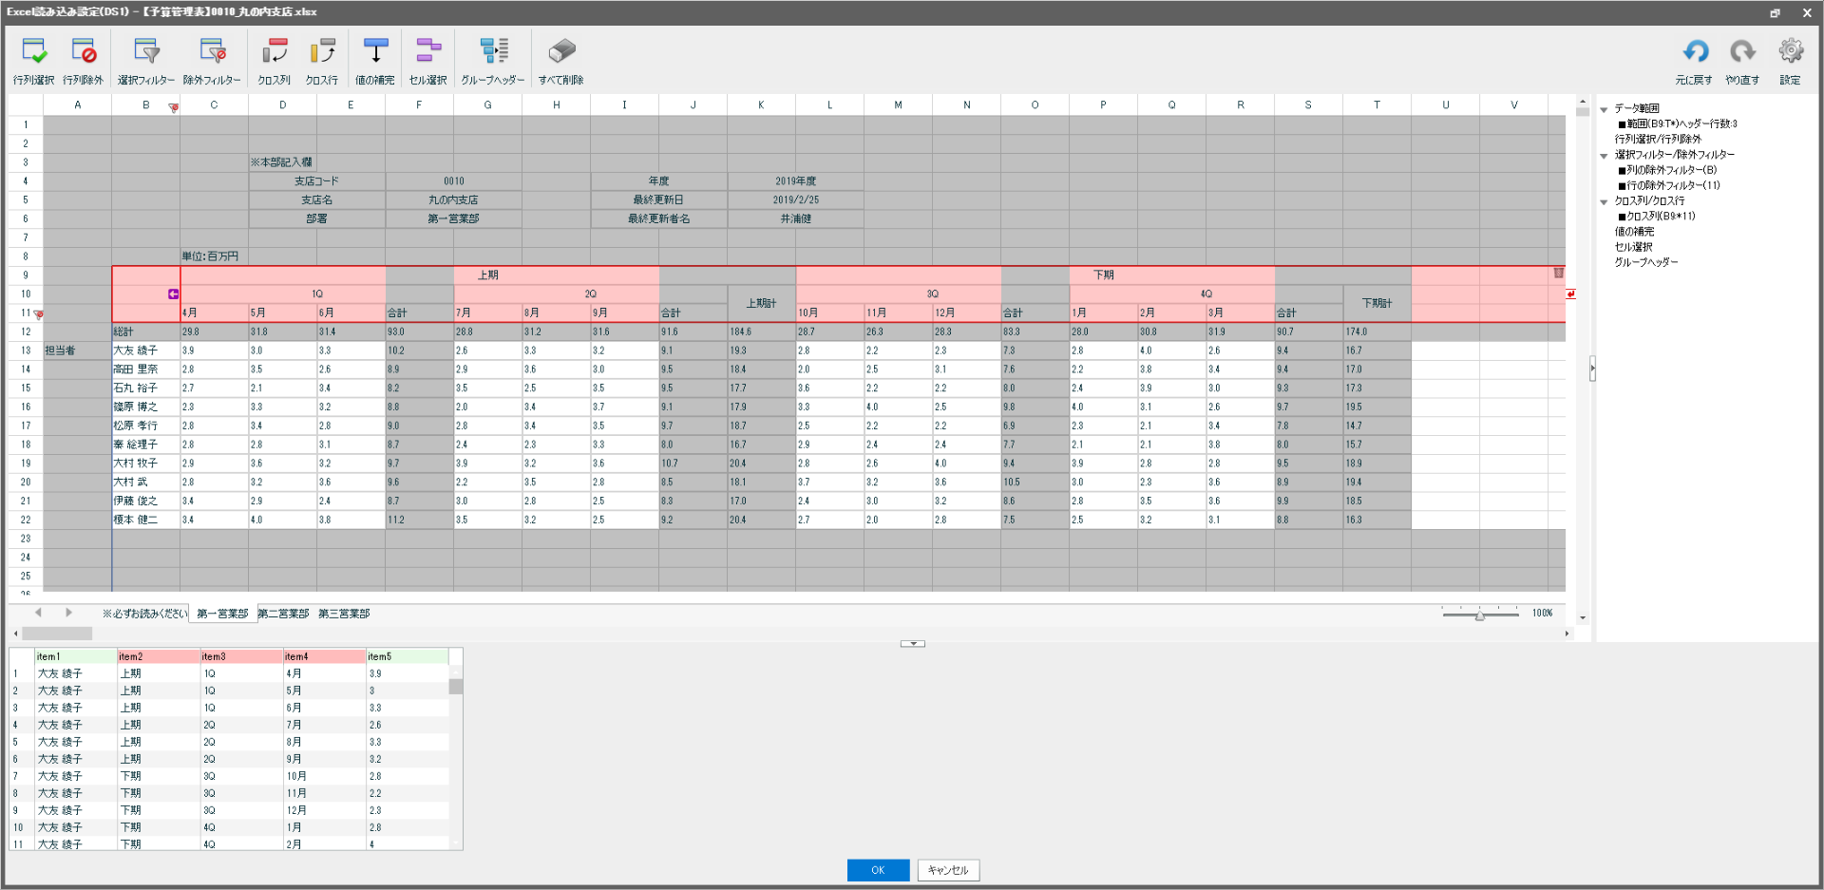1824x890 pixels.
Task: Switch to the 第二営業部 sheet tab
Action: click(x=282, y=613)
